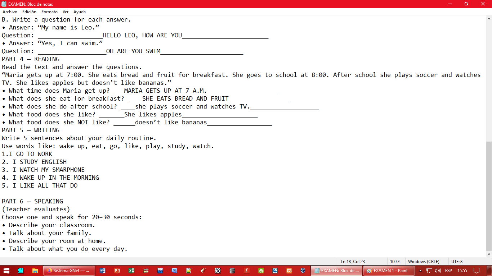Launch Excel from the taskbar

pyautogui.click(x=131, y=271)
